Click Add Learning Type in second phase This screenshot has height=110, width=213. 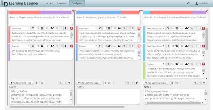[x=89, y=83]
